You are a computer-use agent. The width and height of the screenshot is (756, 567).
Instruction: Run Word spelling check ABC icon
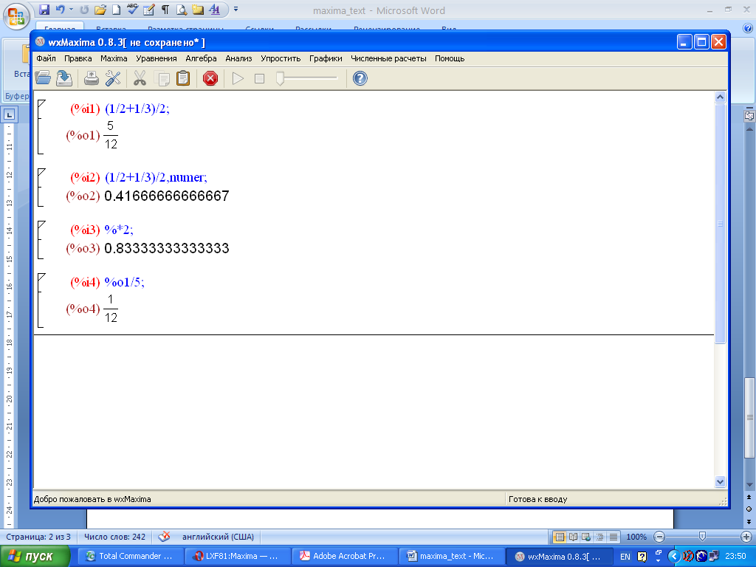(133, 9)
